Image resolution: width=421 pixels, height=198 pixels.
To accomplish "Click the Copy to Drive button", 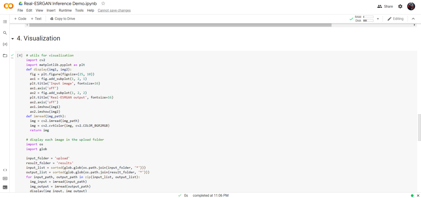I will click(x=62, y=19).
